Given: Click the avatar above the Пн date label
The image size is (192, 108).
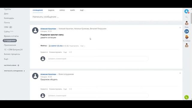Looking at the screenshot, I should 187,37.
